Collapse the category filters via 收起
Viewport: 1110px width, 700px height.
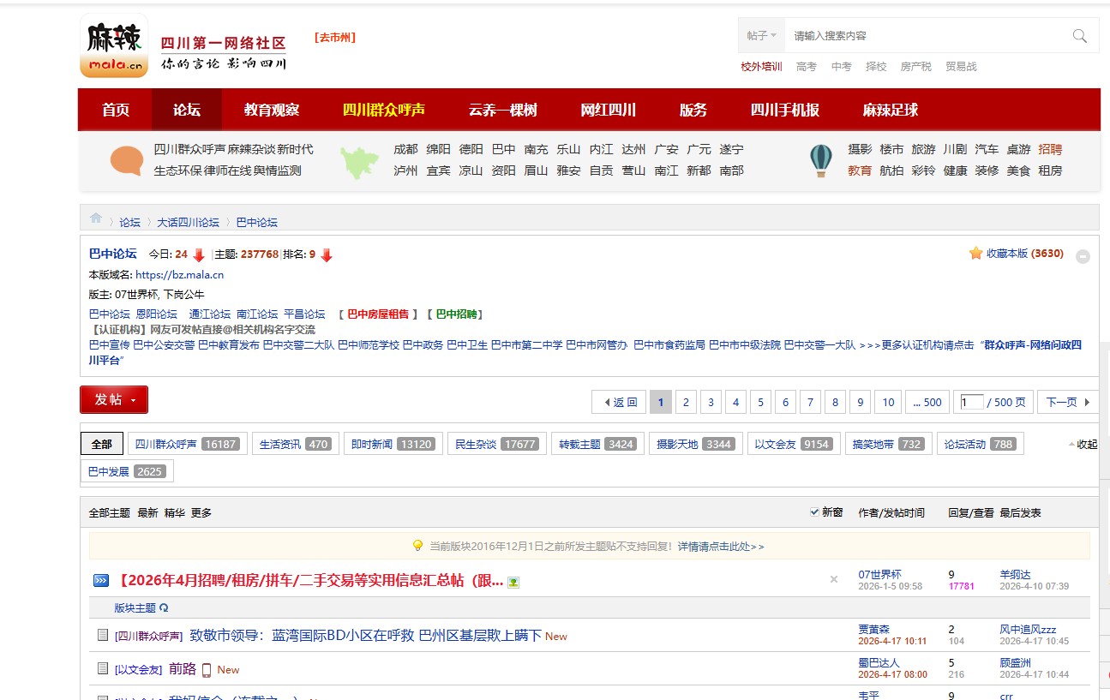tap(1083, 445)
